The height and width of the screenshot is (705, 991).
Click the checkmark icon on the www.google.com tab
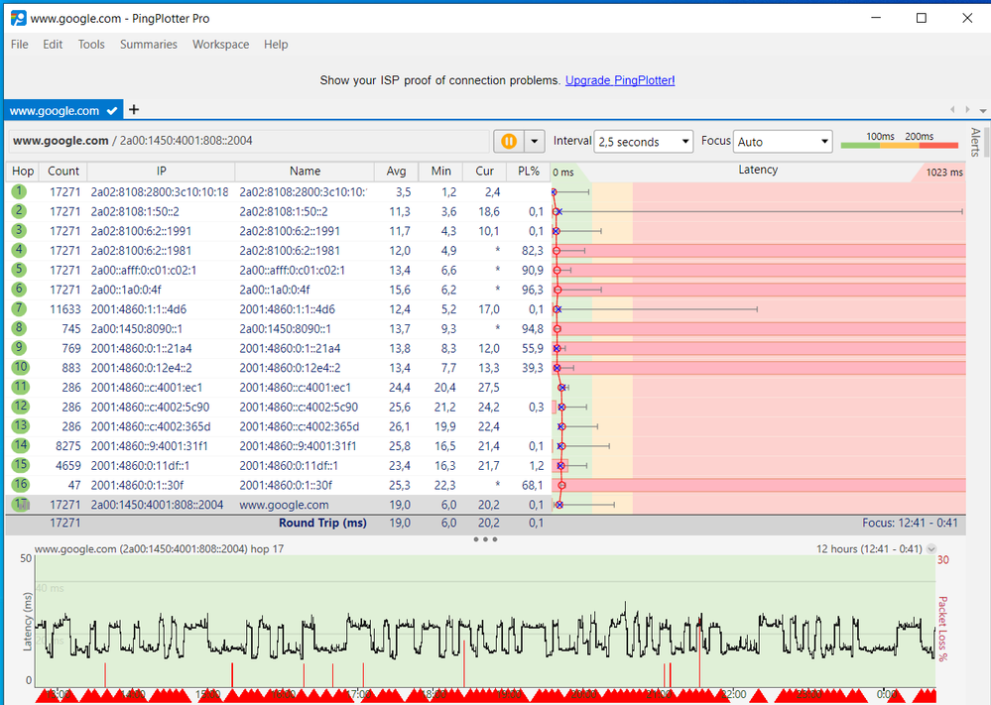(x=112, y=110)
